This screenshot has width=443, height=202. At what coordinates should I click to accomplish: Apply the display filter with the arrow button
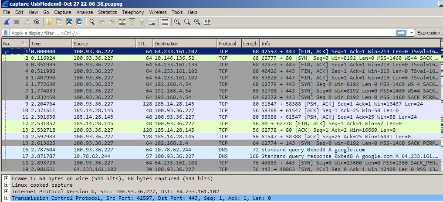click(x=401, y=33)
